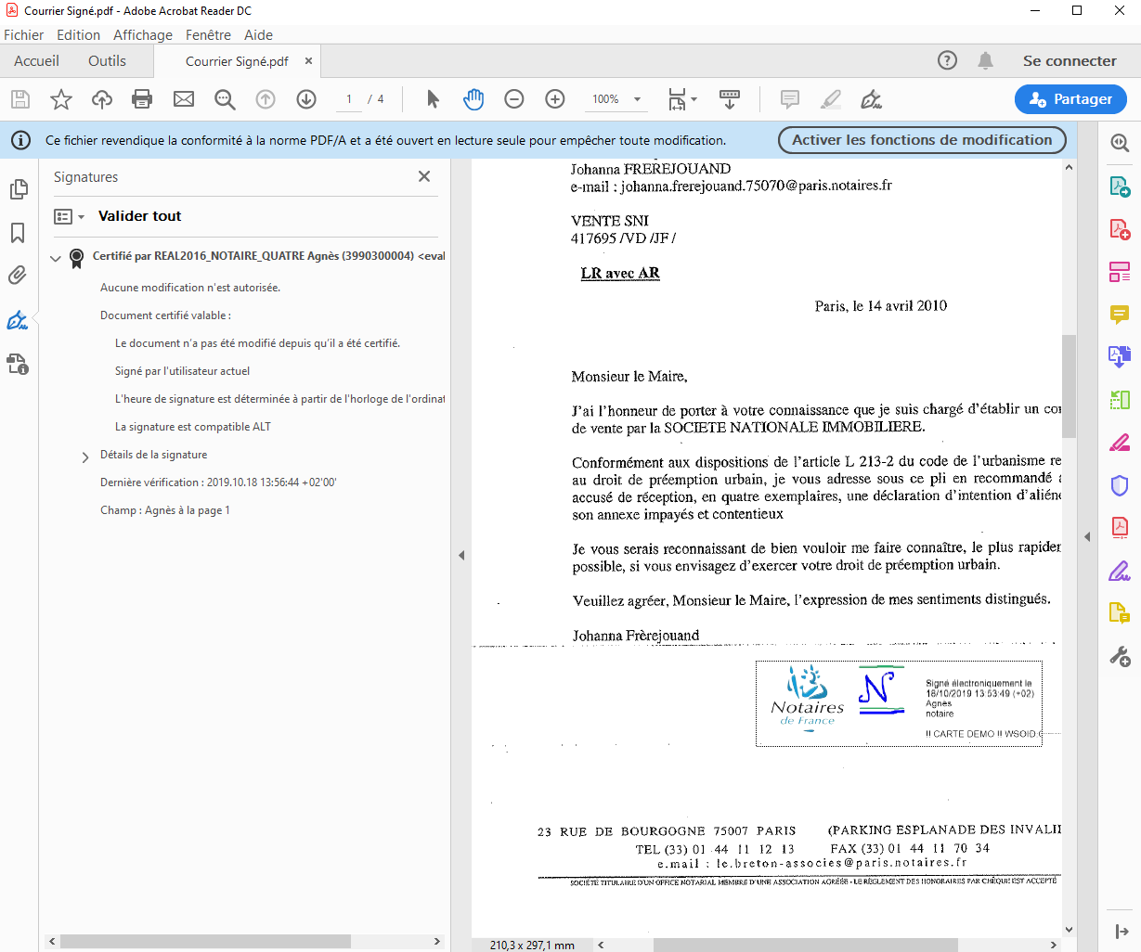Open the Affichage menu
Image resolution: width=1141 pixels, height=952 pixels.
143,35
